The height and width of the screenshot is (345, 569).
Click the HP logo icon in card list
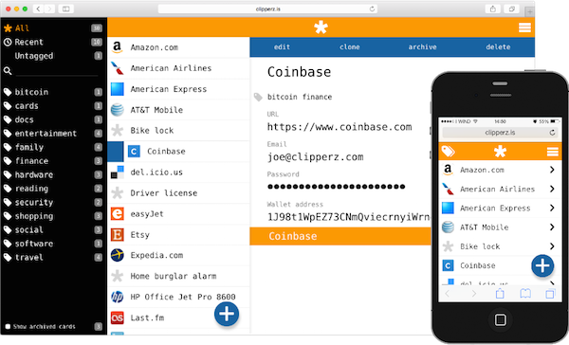pos(118,297)
